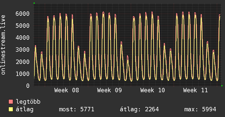225x117 pixels.
Task: Click the green arrow atop y-axis
Action: coord(34,3)
